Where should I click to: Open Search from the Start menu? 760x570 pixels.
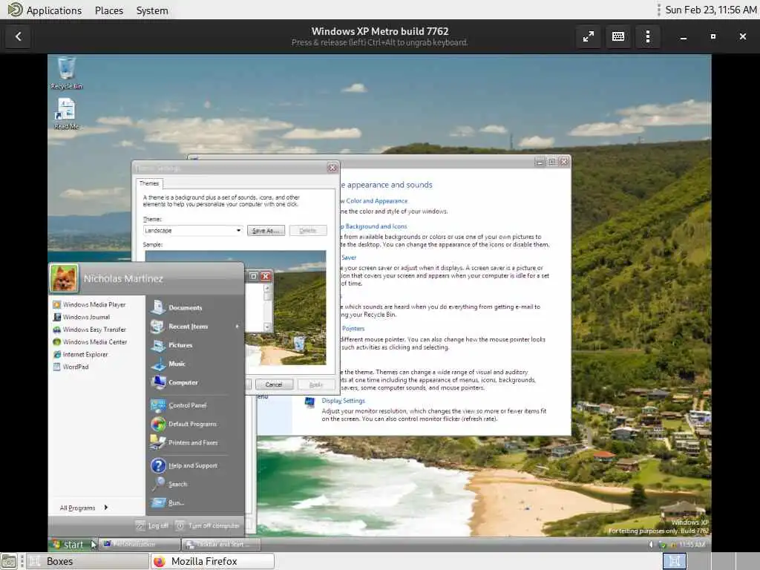coord(169,484)
